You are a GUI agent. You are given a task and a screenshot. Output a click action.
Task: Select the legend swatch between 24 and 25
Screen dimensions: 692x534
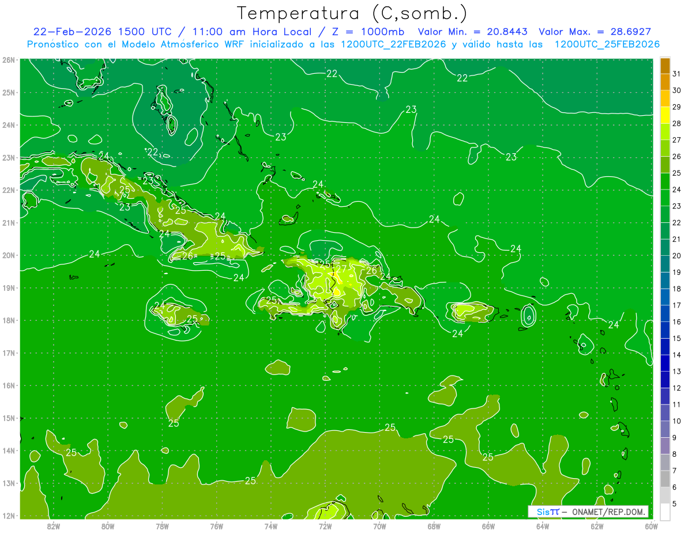click(x=665, y=181)
